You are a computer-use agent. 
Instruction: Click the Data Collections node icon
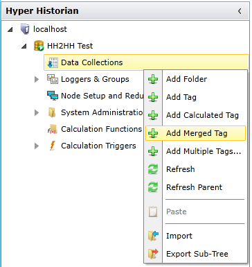[x=53, y=62]
